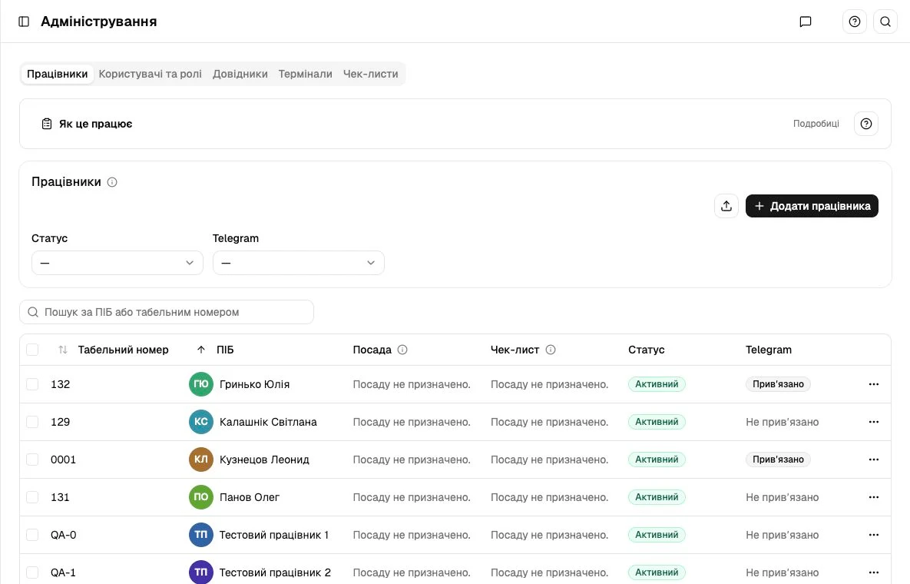Click the Подробиці link
This screenshot has width=910, height=584.
click(816, 124)
